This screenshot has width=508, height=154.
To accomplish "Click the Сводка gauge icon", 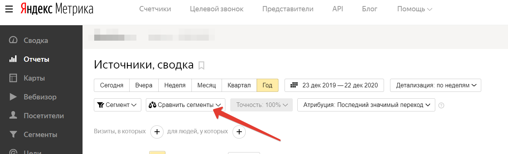I will coord(13,40).
